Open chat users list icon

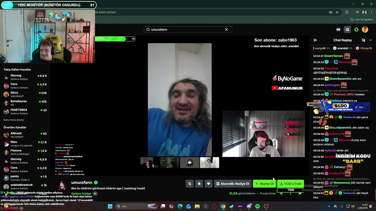[363, 40]
